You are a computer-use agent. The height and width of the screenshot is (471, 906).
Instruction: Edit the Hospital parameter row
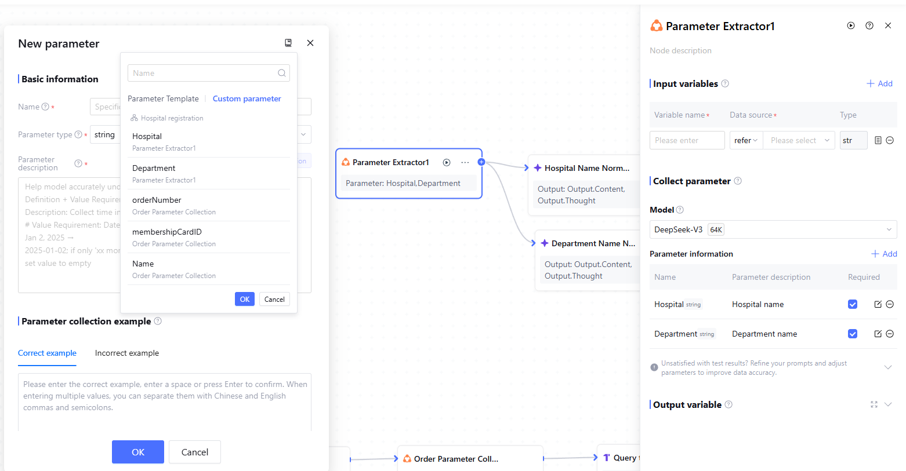878,304
